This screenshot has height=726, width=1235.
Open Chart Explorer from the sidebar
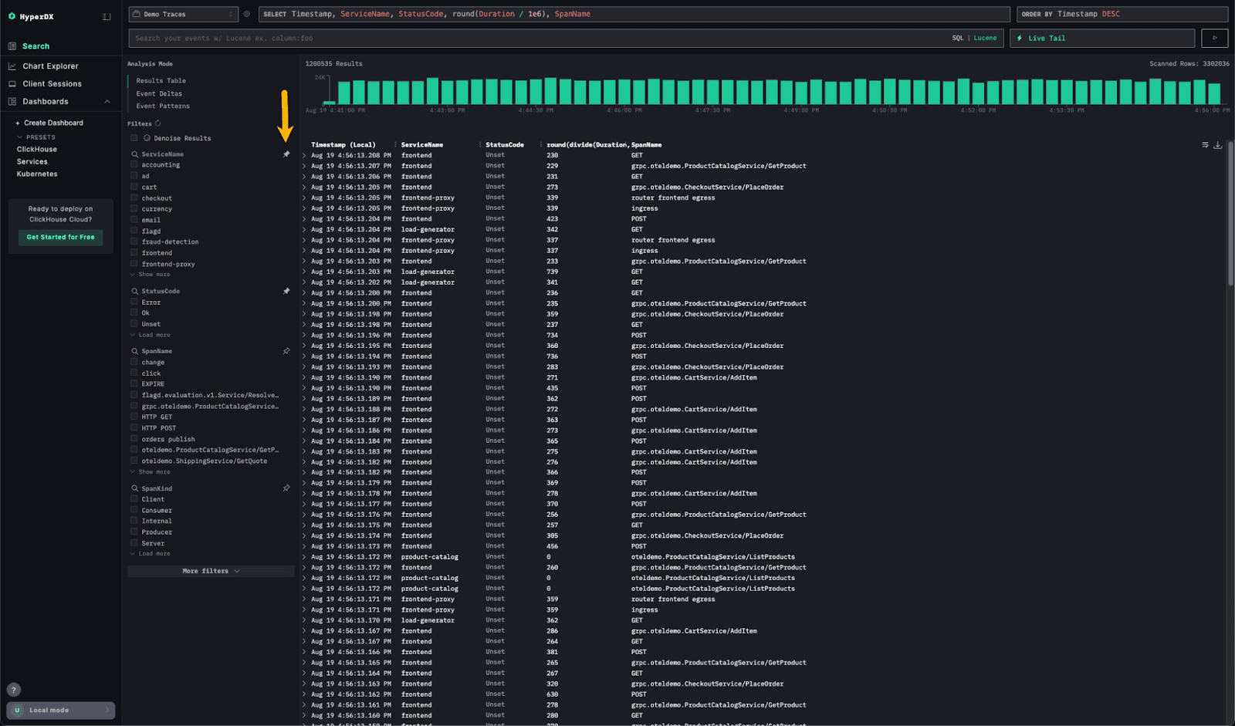[x=50, y=66]
